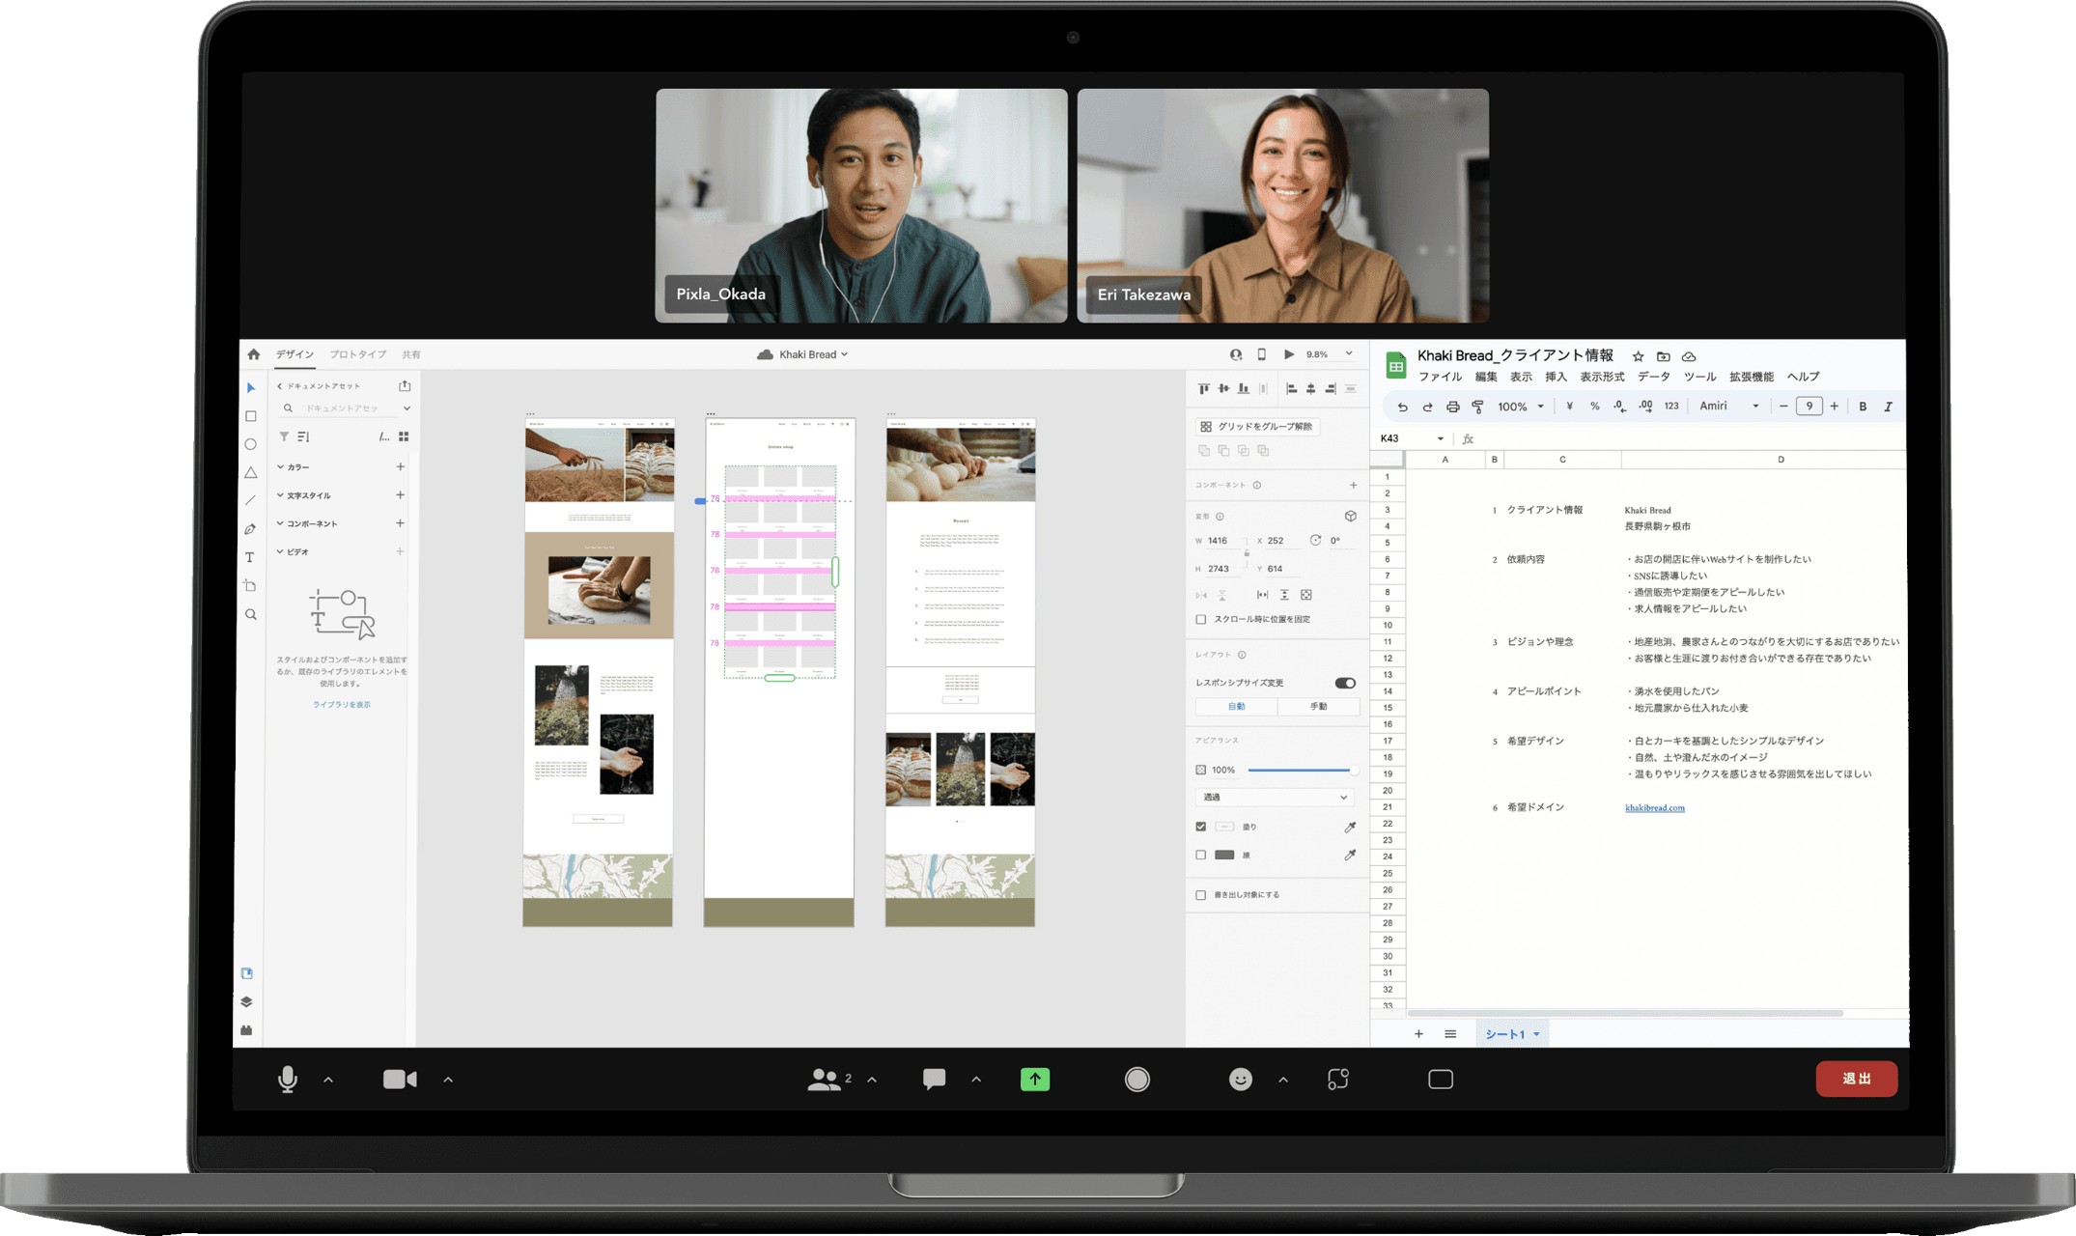The height and width of the screenshot is (1236, 2076).
Task: Open the Sheets 100% zoom dropdown
Action: pyautogui.click(x=1521, y=407)
